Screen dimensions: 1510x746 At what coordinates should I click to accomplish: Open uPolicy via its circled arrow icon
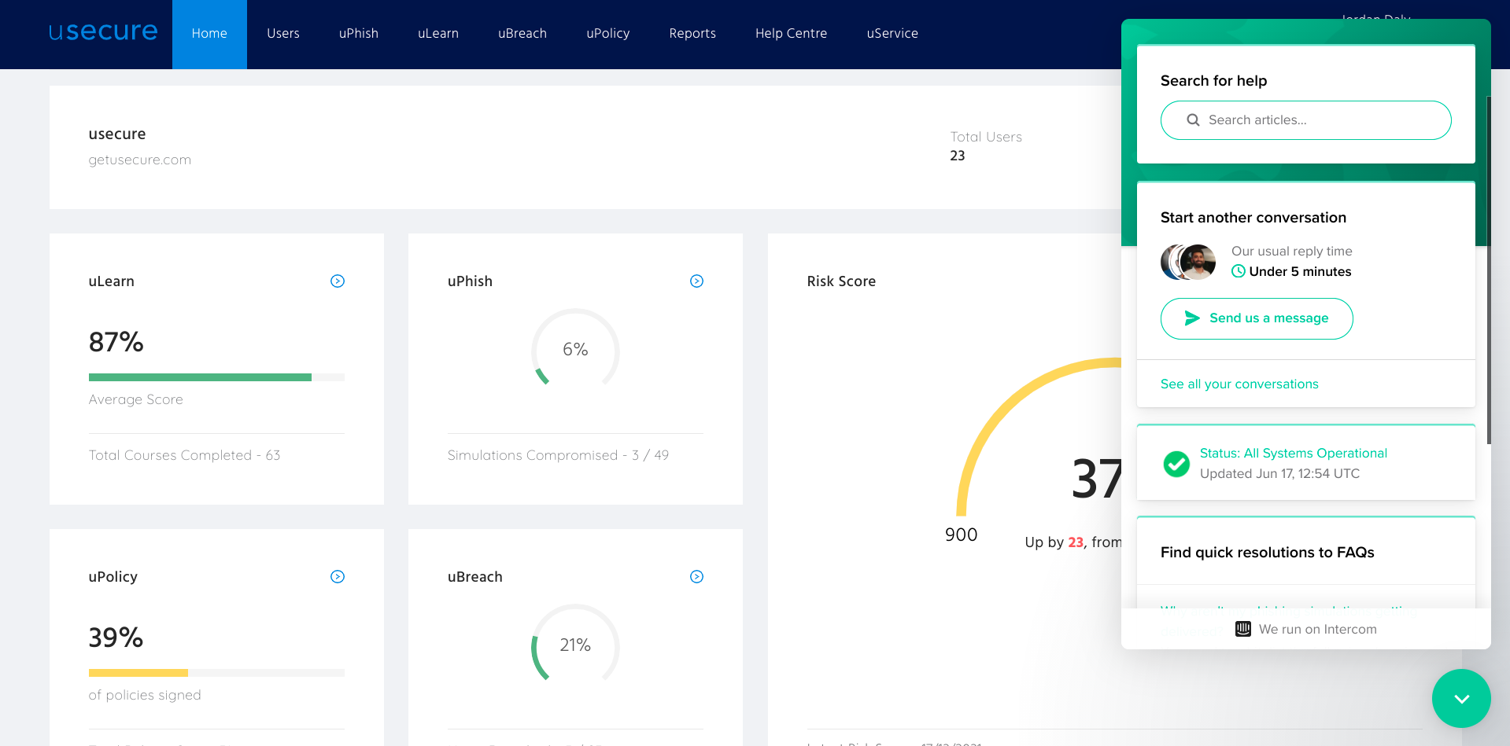338,576
